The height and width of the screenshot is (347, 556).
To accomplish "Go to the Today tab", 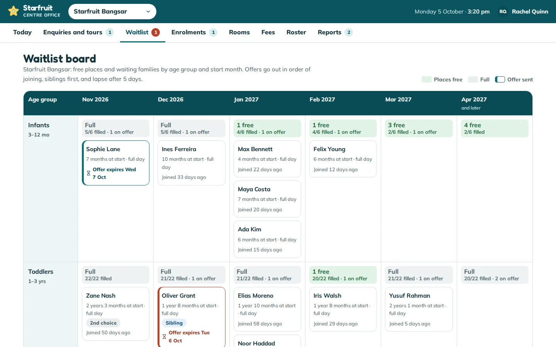I will coord(22,32).
